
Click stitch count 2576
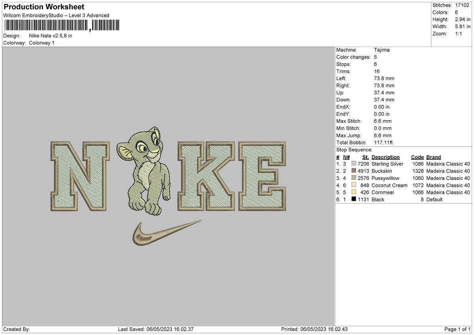coord(363,178)
